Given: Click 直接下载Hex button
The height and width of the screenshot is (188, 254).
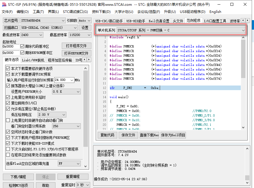Looking at the screenshot, I should click(149, 135).
